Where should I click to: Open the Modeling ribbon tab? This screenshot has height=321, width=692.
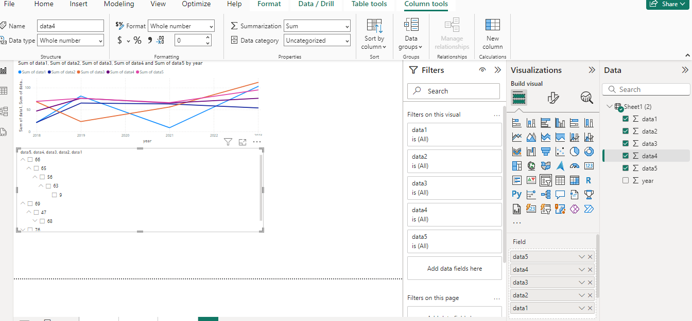coord(119,4)
